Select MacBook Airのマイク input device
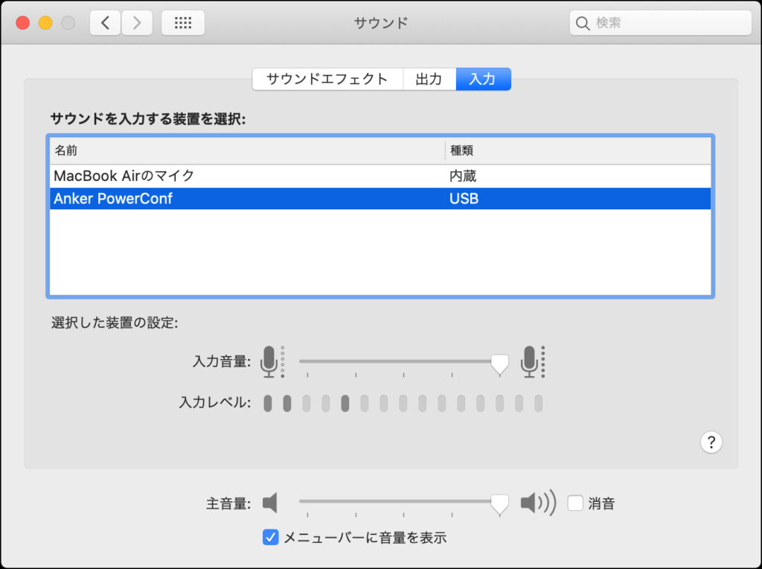Image resolution: width=762 pixels, height=569 pixels. click(x=380, y=176)
